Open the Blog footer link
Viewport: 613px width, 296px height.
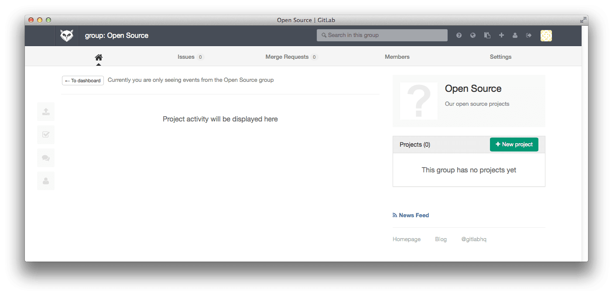click(x=441, y=239)
